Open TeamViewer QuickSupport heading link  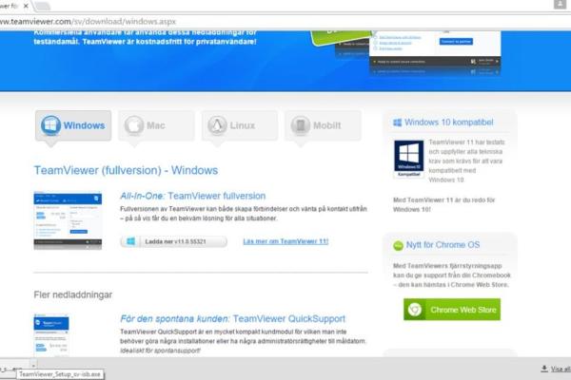pos(232,319)
